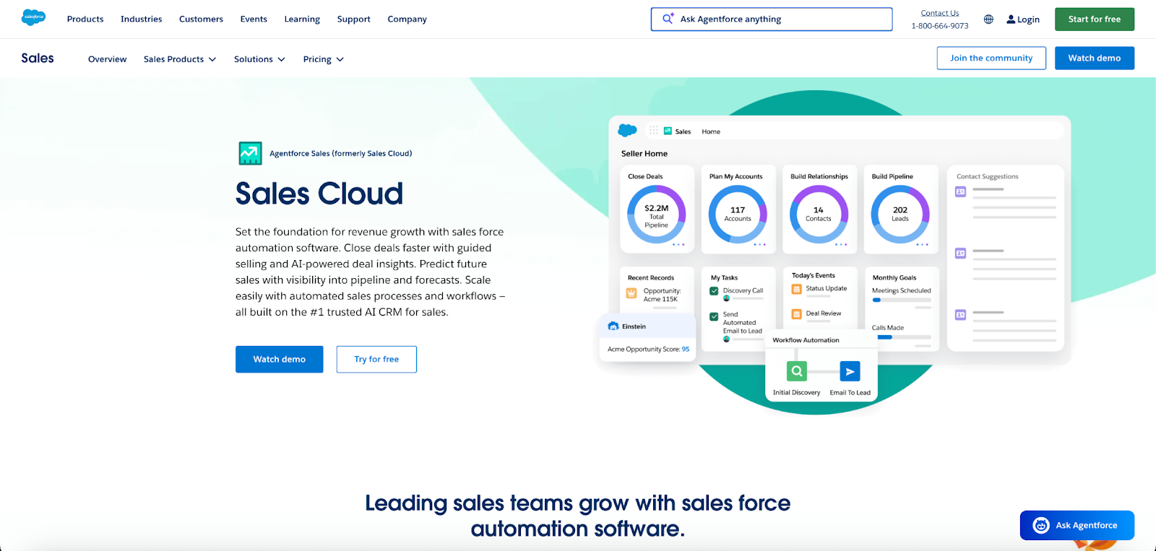
Task: Click the Try for free button
Action: pyautogui.click(x=376, y=360)
